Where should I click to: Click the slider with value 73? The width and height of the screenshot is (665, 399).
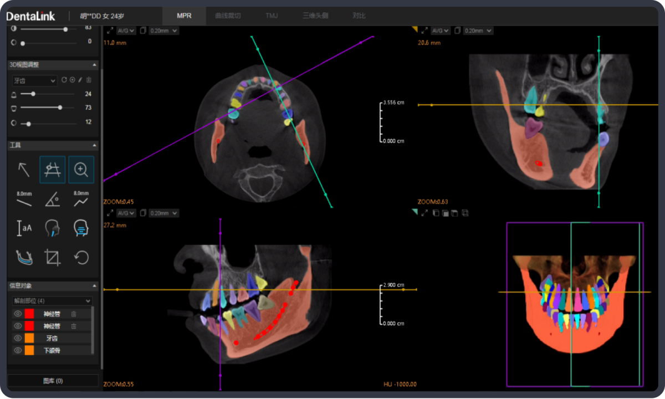coord(47,108)
